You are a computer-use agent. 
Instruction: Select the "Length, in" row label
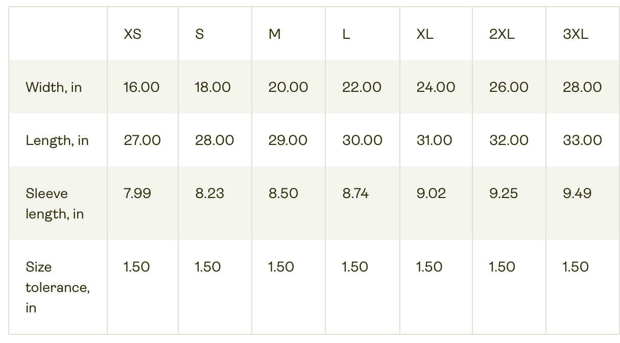(57, 140)
